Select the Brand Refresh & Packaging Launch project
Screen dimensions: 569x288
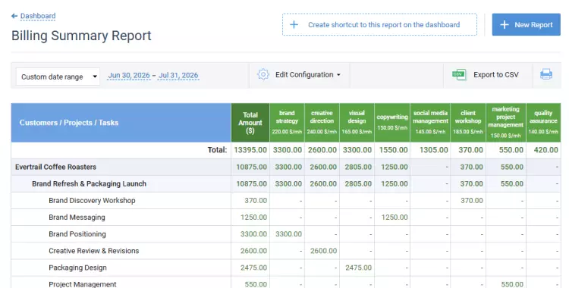click(x=89, y=184)
